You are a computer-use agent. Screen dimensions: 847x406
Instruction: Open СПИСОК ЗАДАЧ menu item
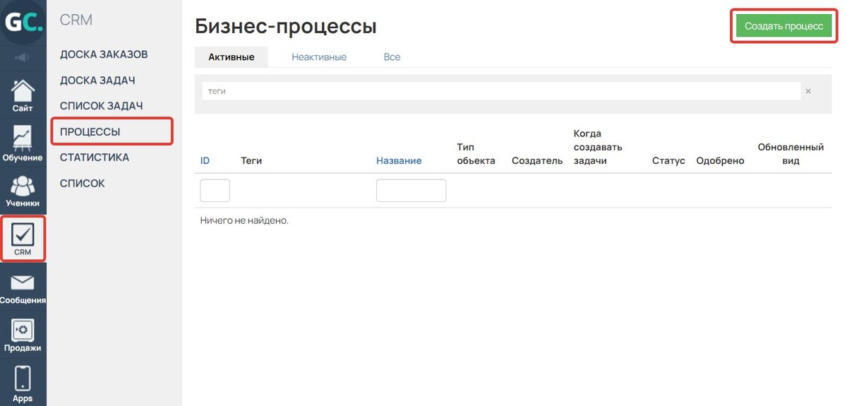coord(102,106)
